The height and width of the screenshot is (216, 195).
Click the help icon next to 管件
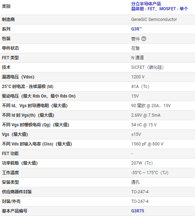pyautogui.click(x=144, y=39)
